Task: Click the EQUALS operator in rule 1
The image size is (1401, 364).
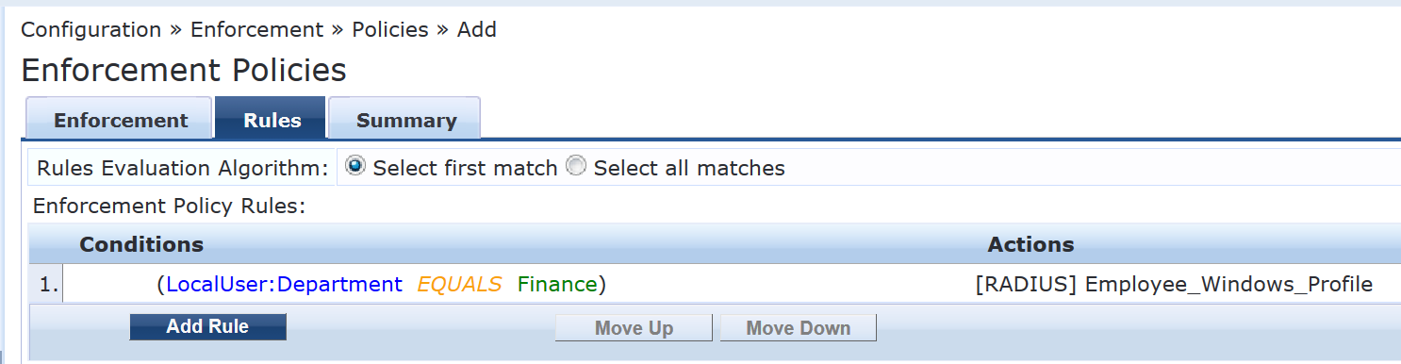Action: point(459,284)
